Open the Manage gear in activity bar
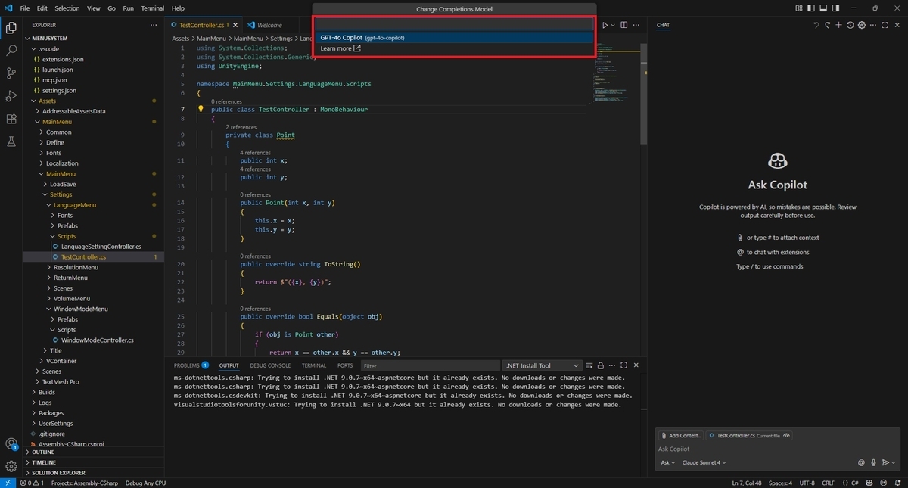Viewport: 908px width, 488px height. pos(11,466)
